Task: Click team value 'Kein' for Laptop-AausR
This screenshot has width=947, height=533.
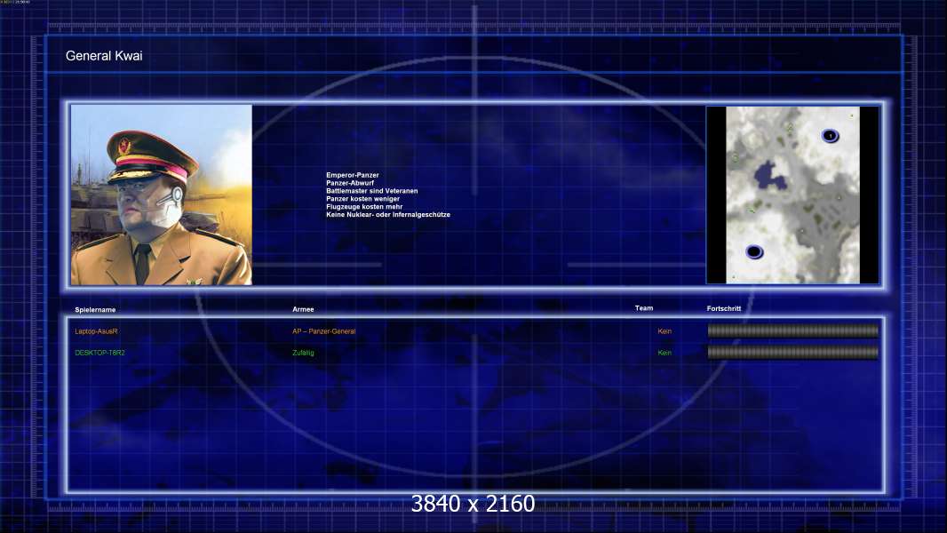Action: [x=664, y=330]
